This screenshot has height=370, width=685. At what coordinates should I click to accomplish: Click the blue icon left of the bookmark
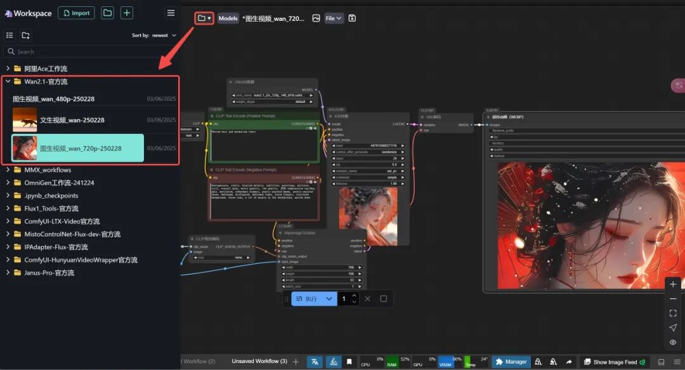point(334,362)
